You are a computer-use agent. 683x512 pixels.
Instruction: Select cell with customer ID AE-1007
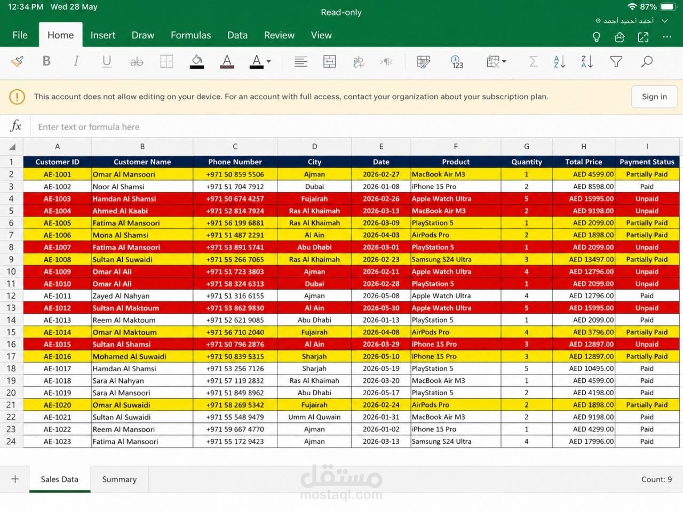click(x=58, y=247)
